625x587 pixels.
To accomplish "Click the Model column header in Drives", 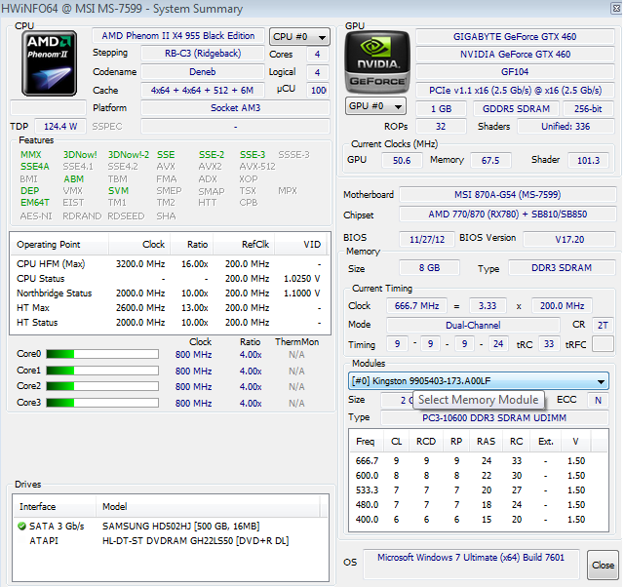I will point(208,506).
